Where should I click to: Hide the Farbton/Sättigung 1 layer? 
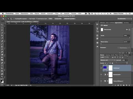click(x=101, y=81)
